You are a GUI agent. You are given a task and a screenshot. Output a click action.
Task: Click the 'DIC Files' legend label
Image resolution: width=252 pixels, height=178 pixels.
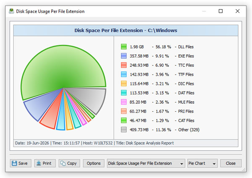point(186,84)
